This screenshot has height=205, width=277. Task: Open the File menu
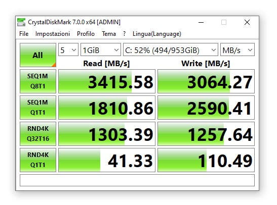(x=24, y=34)
